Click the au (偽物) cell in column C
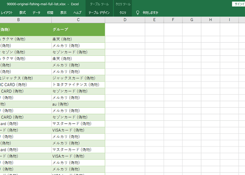The image size is (245, 175). coord(78,104)
